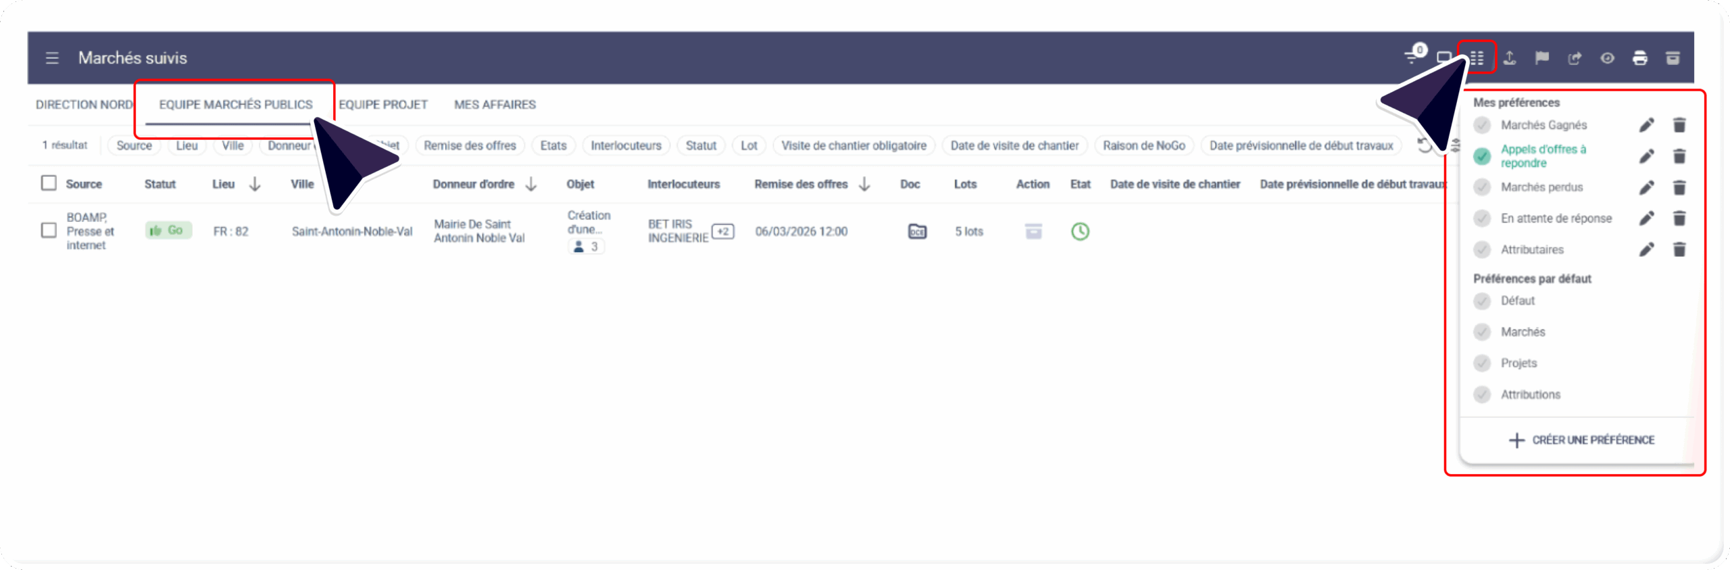The image size is (1730, 570).
Task: Click CRÉER UNE PRÉFÉRENCE button
Action: click(x=1581, y=440)
